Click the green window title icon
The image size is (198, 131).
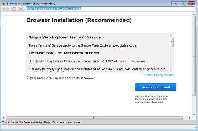(x=4, y=3)
